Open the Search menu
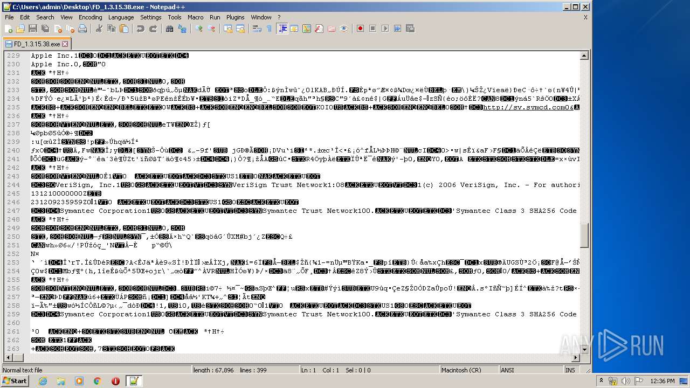Screen dimensions: 690x388 45,17
